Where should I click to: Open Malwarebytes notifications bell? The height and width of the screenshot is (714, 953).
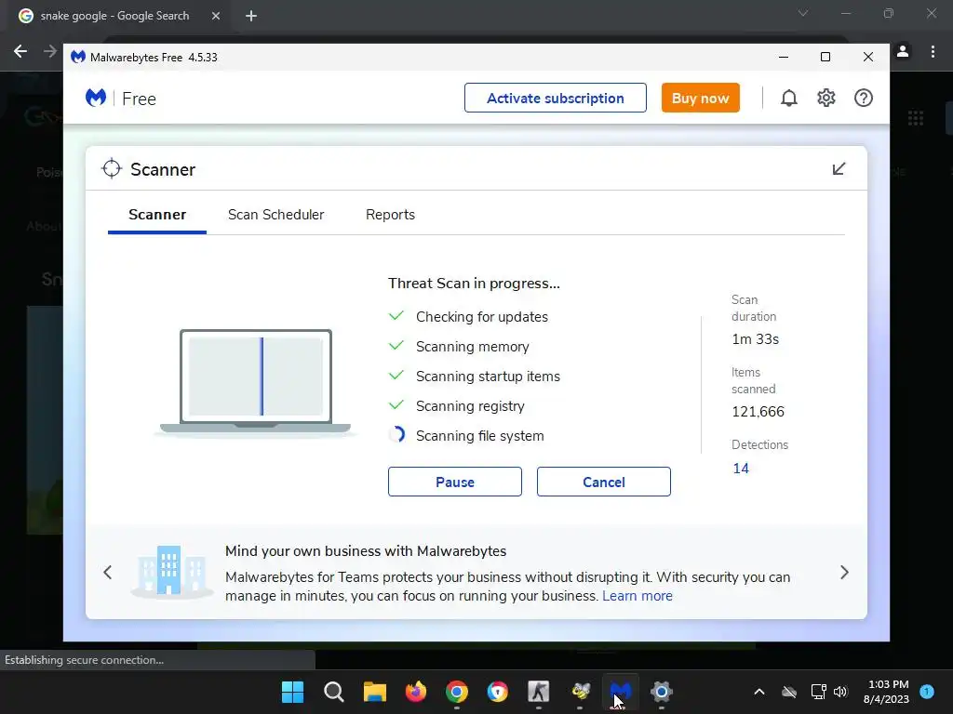pyautogui.click(x=788, y=98)
